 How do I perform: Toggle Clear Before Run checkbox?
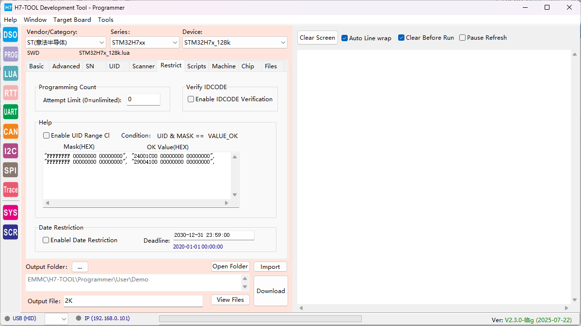(x=401, y=38)
